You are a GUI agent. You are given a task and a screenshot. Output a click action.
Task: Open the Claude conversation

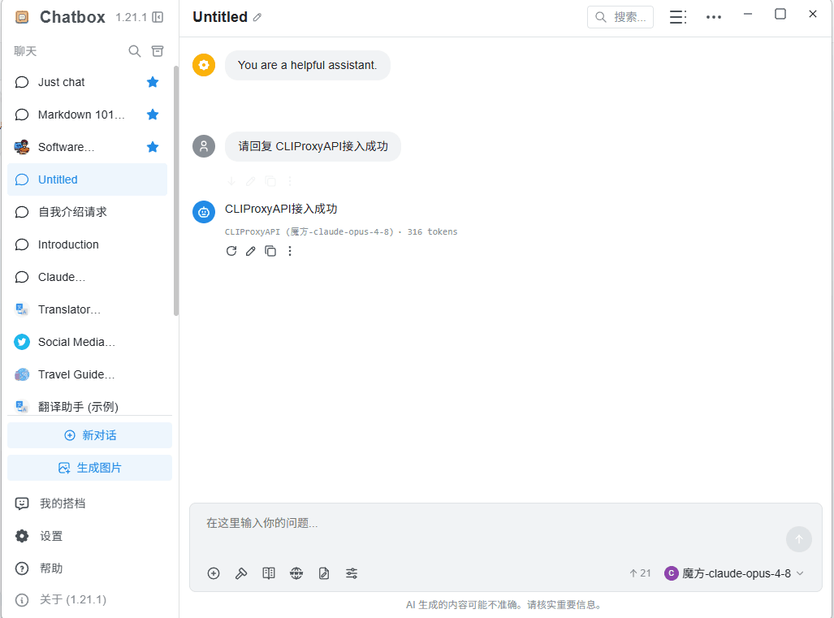87,277
